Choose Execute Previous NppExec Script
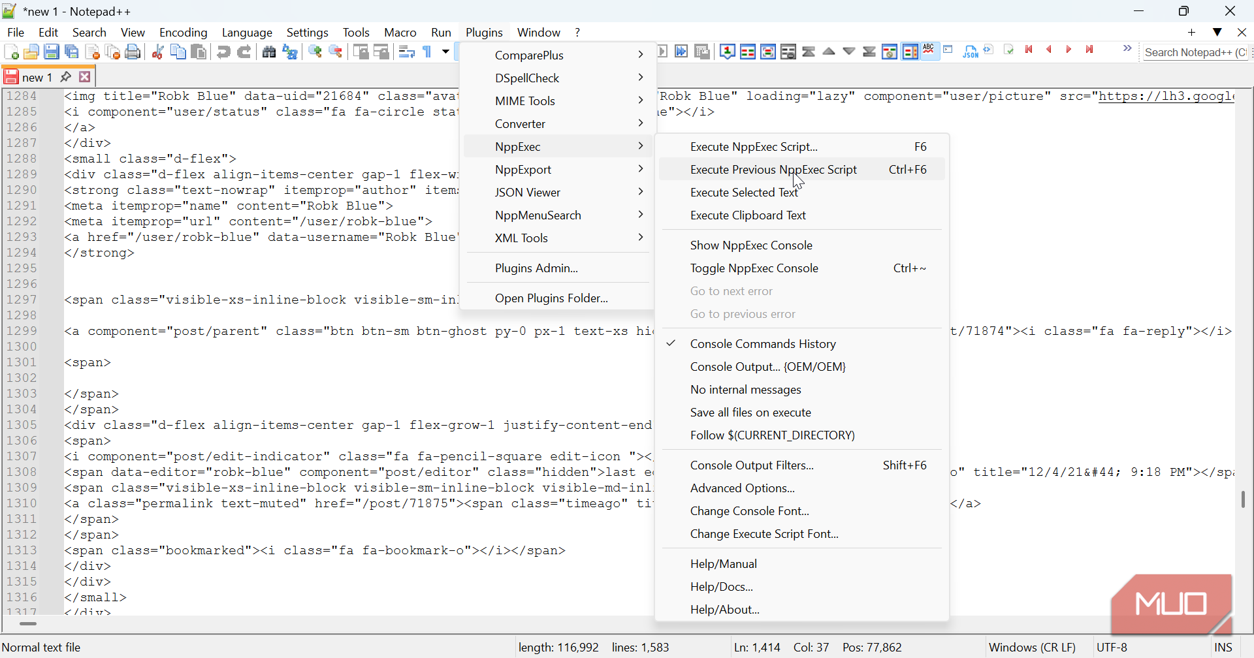Image resolution: width=1254 pixels, height=658 pixels. [x=802, y=170]
